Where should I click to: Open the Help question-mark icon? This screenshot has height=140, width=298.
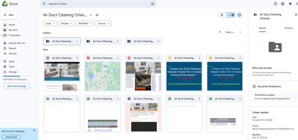(275, 4)
